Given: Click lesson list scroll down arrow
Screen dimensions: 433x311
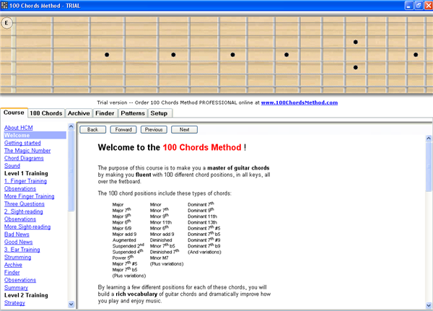Looking at the screenshot, I should [71, 304].
